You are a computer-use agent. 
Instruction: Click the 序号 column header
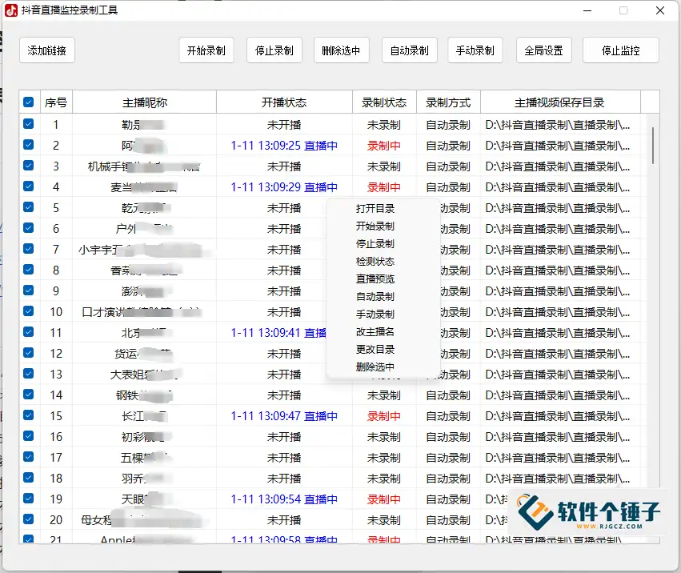(x=56, y=102)
